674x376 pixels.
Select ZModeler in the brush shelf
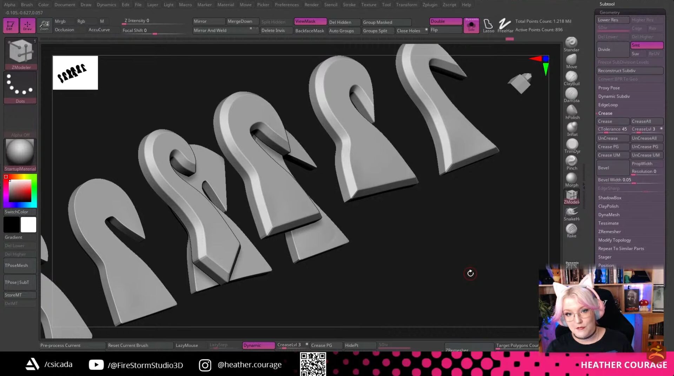point(571,196)
